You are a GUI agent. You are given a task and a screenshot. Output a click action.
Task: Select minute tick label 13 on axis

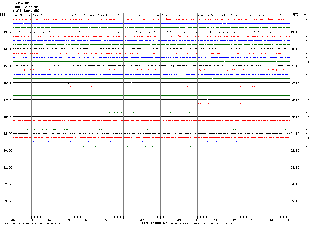(x=253, y=220)
